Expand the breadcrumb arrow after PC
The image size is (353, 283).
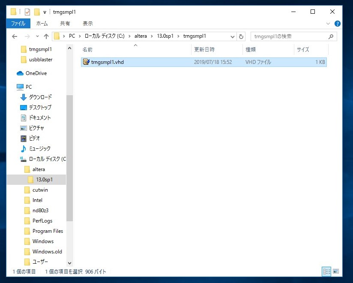click(x=80, y=36)
